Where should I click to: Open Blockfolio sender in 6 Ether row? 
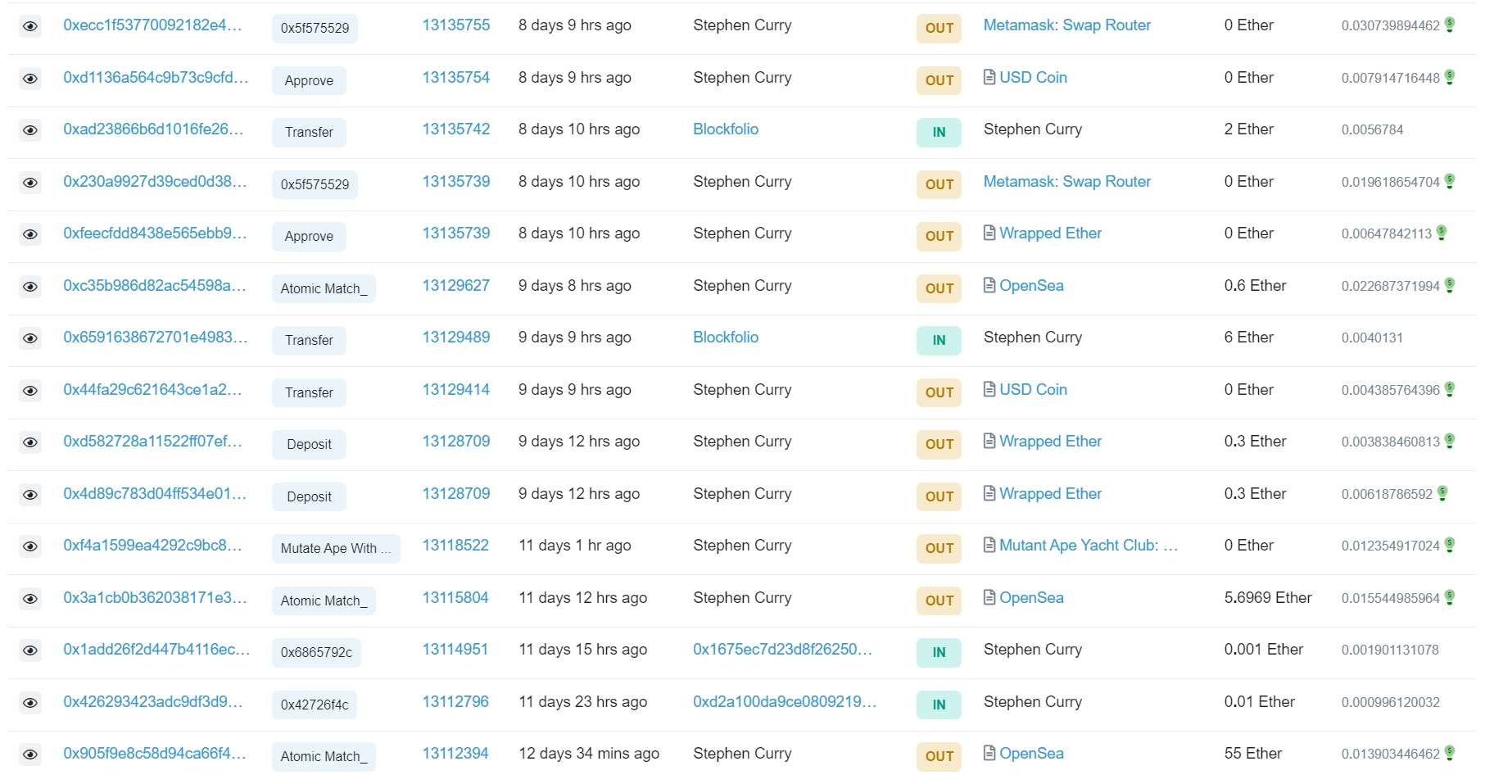[x=726, y=338]
